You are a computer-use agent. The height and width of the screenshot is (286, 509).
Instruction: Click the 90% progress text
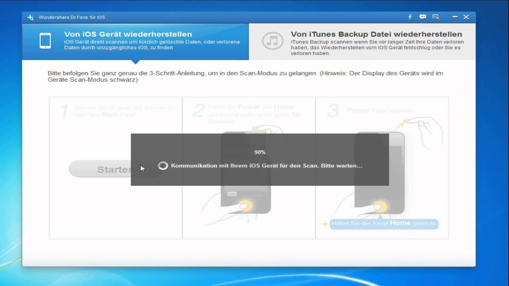(260, 152)
